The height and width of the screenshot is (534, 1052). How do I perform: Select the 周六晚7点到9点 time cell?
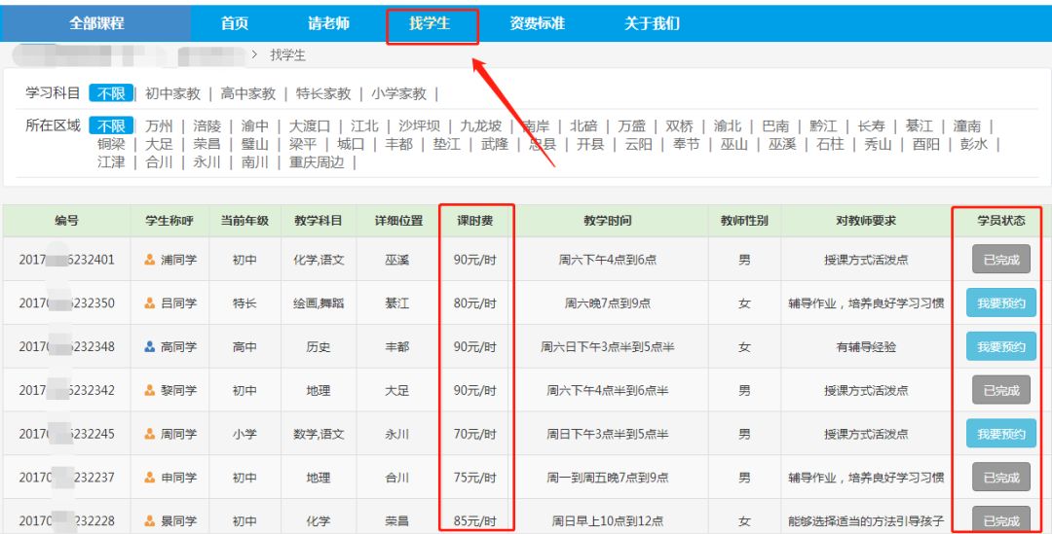[607, 303]
